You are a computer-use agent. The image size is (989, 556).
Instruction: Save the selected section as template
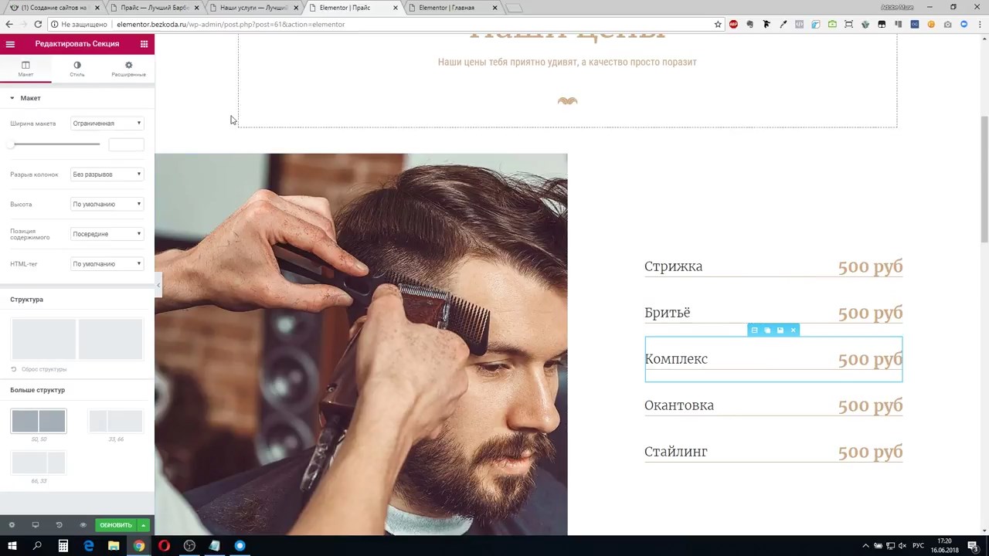click(x=780, y=331)
